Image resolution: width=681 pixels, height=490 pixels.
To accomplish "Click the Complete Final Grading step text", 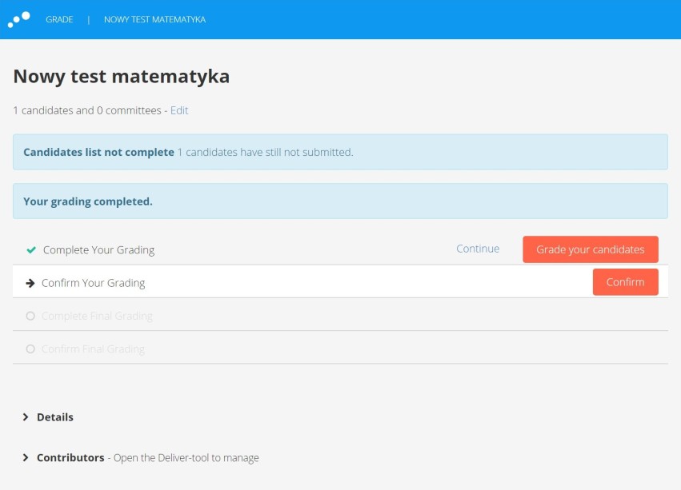I will point(97,316).
